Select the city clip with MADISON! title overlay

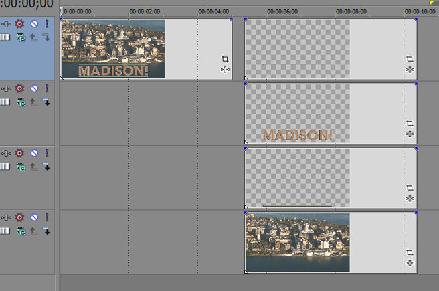[146, 49]
